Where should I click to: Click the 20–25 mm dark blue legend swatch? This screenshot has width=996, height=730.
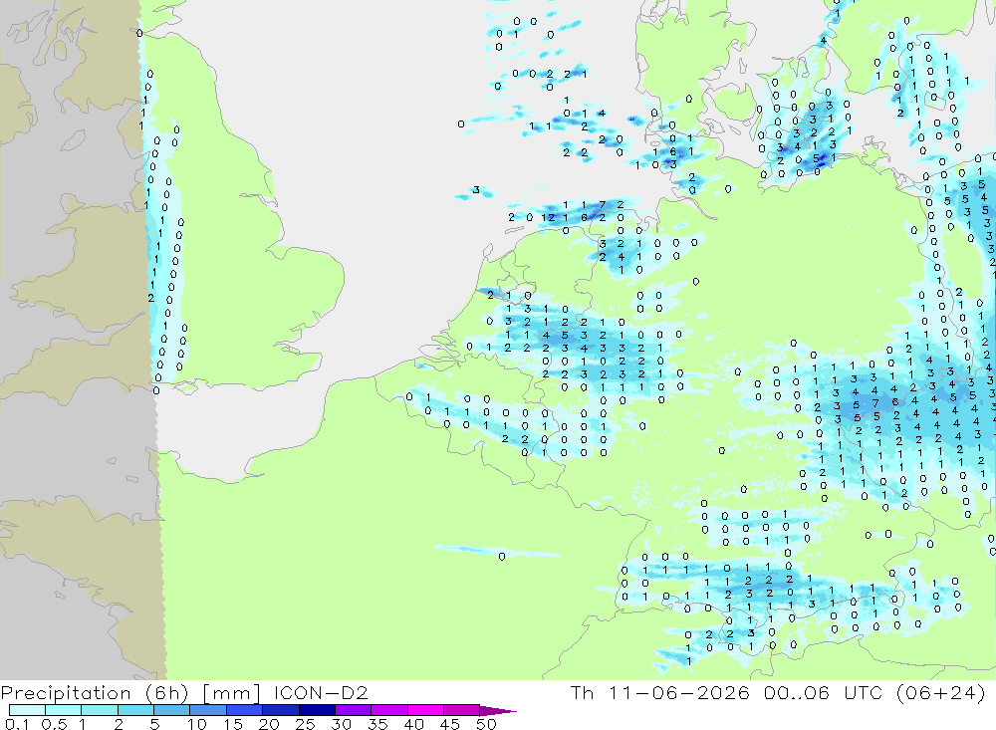[x=281, y=710]
